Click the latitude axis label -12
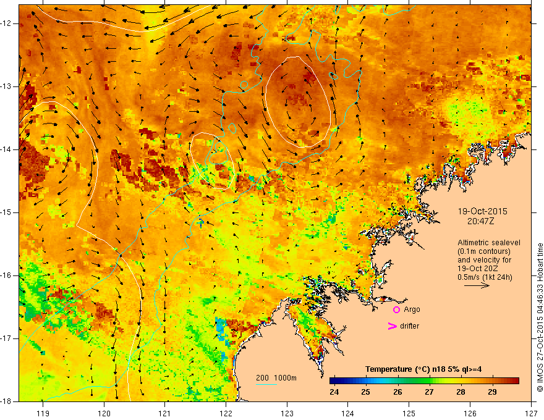Viewport: 544px width, 420px height. 6,23
